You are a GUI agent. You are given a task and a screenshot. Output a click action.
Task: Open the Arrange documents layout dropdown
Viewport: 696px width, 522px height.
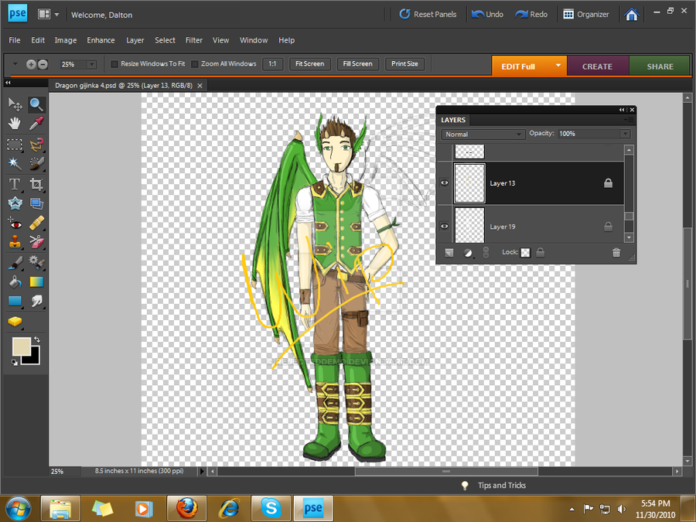coord(48,14)
